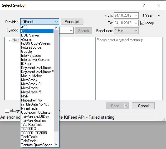The image size is (166, 149).
Task: Expand the Resolution 1 Min dropdown
Action: 136,31
